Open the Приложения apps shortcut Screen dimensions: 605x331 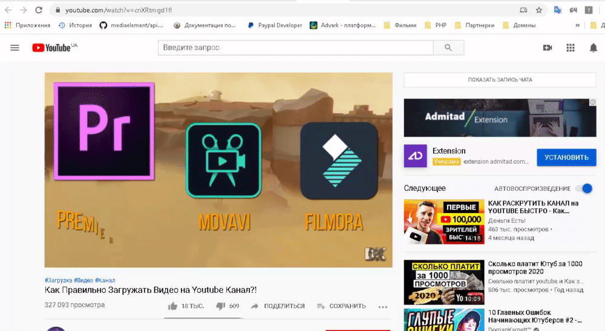27,25
